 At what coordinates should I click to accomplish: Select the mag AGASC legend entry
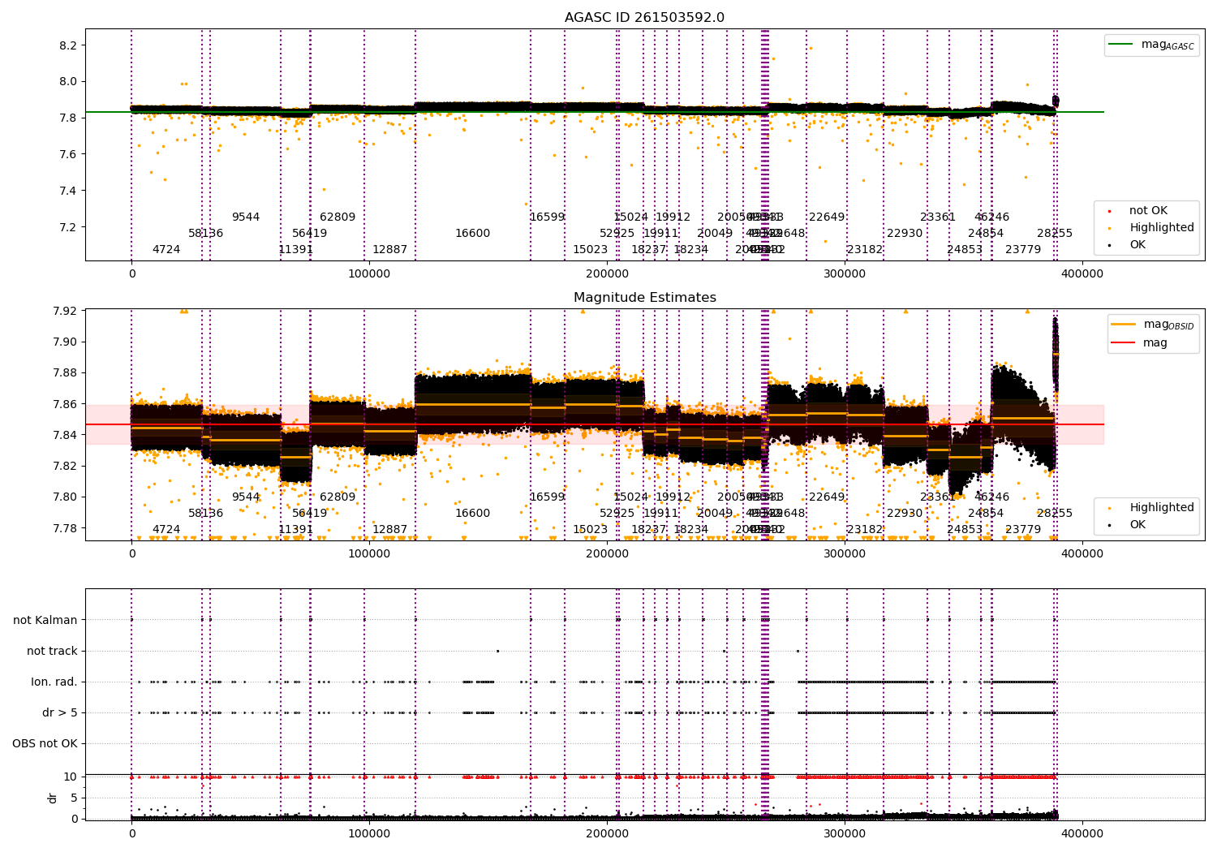click(x=1151, y=45)
